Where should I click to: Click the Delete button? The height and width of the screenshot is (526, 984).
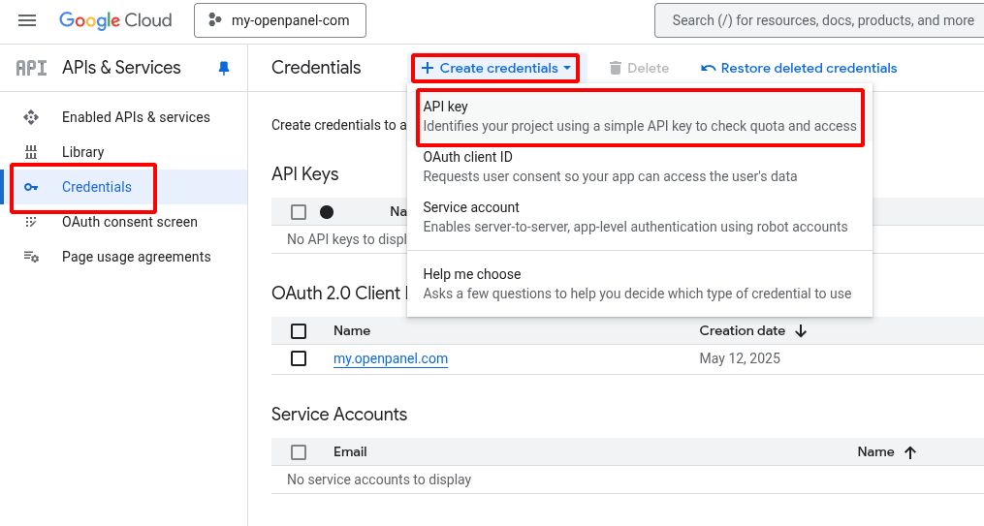click(x=639, y=69)
